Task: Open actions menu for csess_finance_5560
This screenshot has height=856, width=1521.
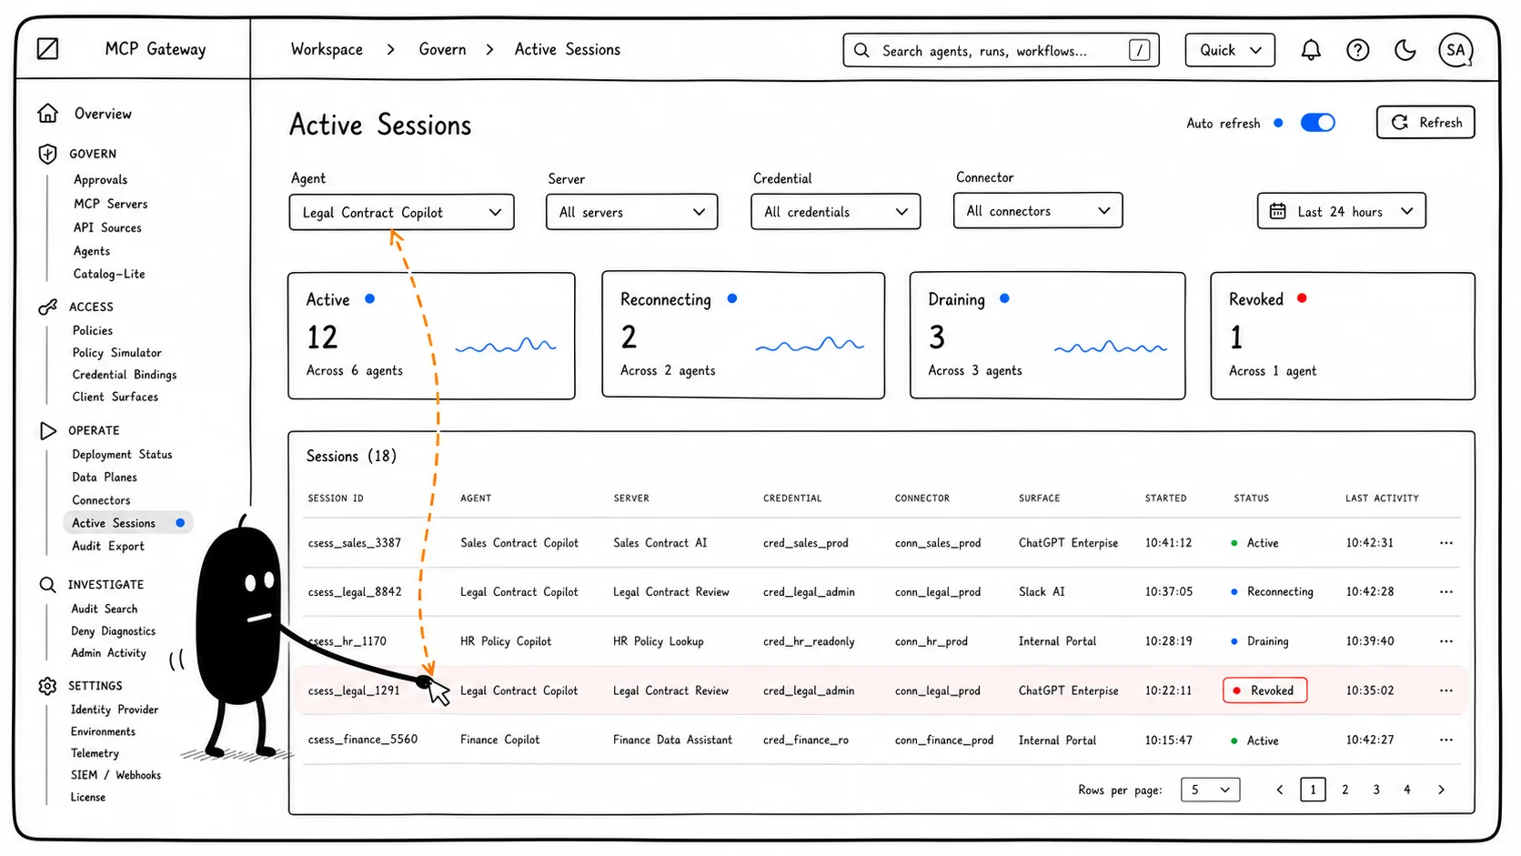Action: (1446, 740)
